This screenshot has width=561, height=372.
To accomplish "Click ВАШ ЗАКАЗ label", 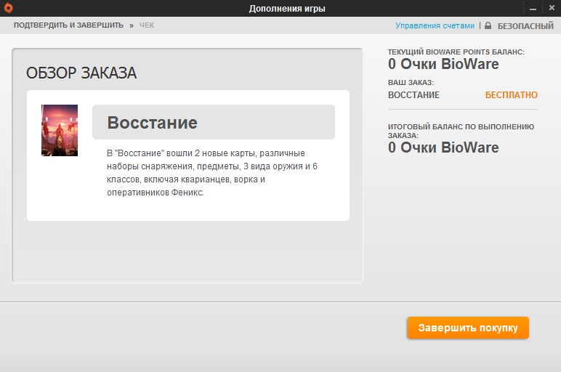I will pyautogui.click(x=411, y=82).
